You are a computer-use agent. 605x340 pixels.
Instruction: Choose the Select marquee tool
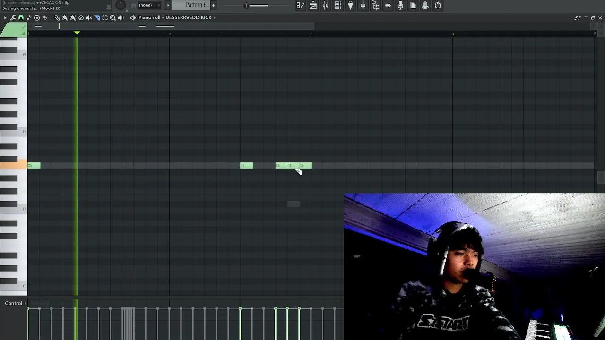pos(105,17)
